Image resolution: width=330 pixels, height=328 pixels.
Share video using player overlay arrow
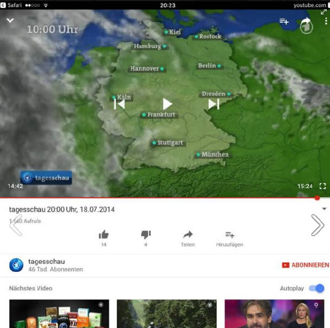pos(306,22)
